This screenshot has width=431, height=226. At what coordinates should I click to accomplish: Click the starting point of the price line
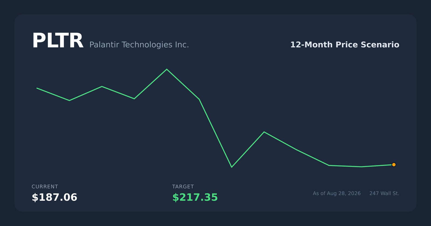(37, 88)
